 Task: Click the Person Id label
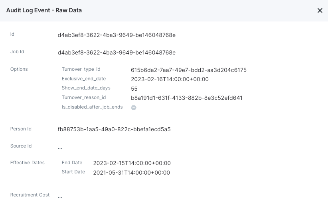[x=21, y=129]
